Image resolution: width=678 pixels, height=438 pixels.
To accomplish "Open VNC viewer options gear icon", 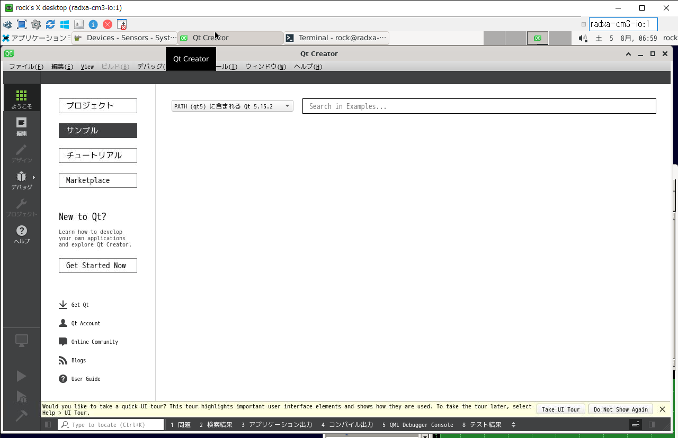I will pyautogui.click(x=36, y=24).
